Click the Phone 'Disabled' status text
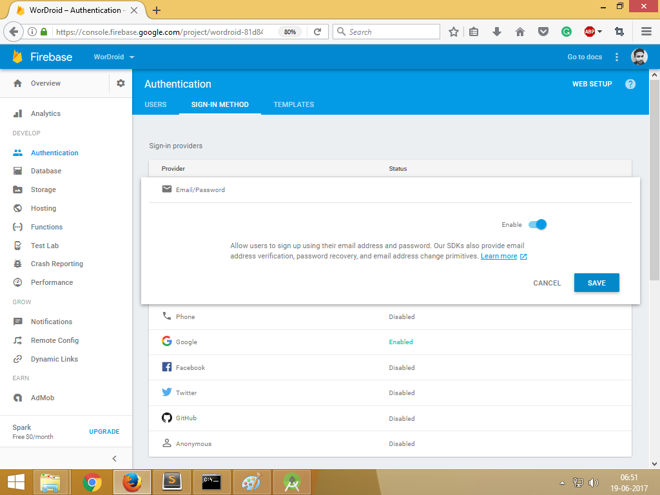 (402, 316)
